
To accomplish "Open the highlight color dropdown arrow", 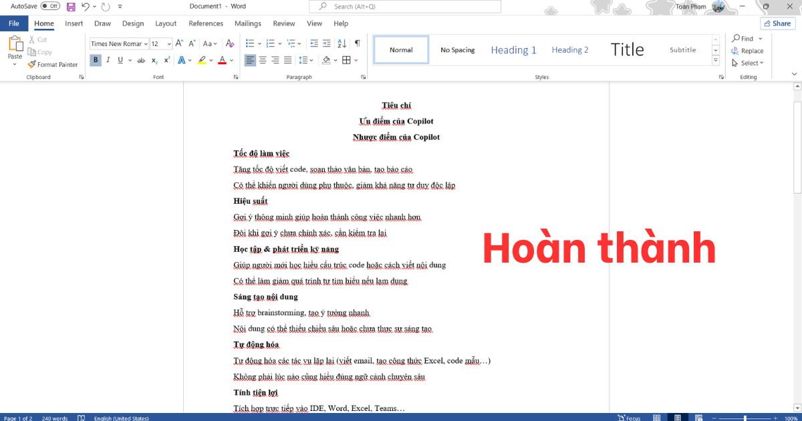I will click(211, 60).
